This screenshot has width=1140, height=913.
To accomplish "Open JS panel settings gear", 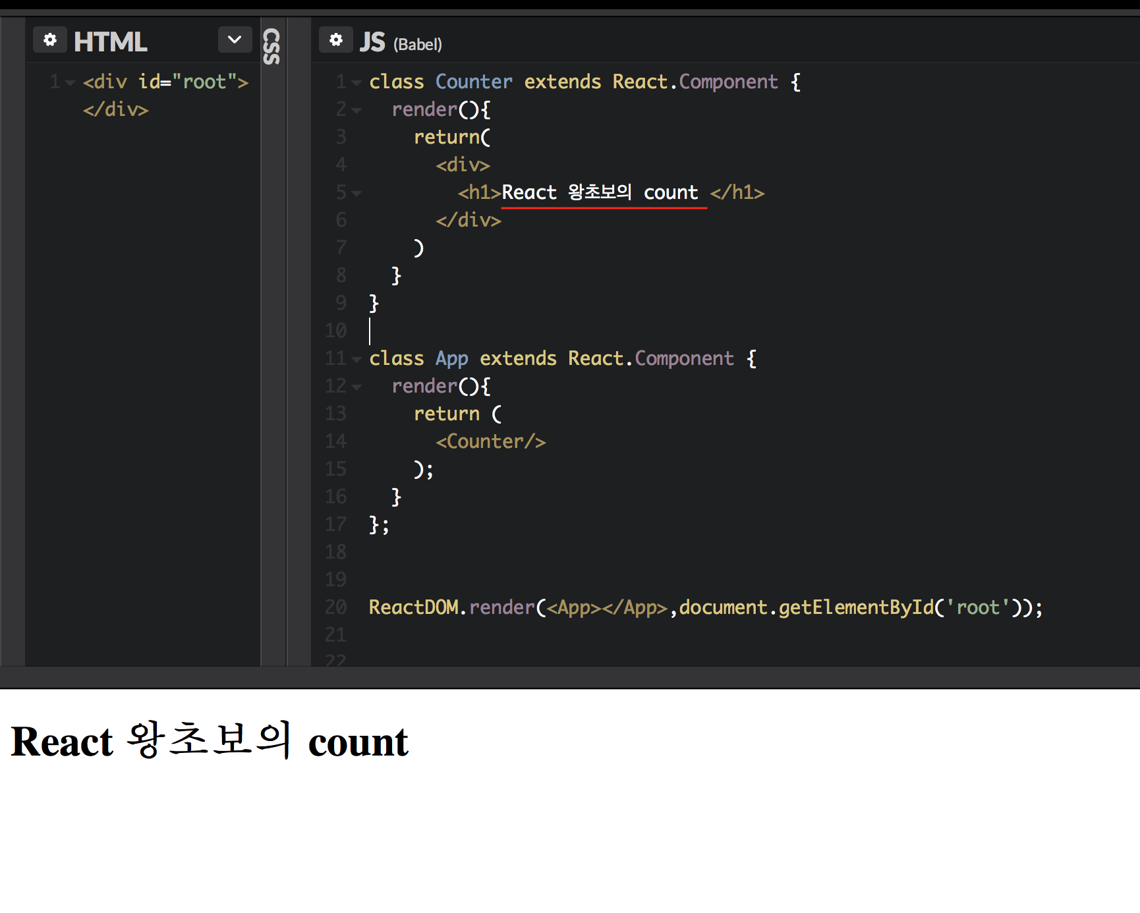I will pyautogui.click(x=336, y=40).
